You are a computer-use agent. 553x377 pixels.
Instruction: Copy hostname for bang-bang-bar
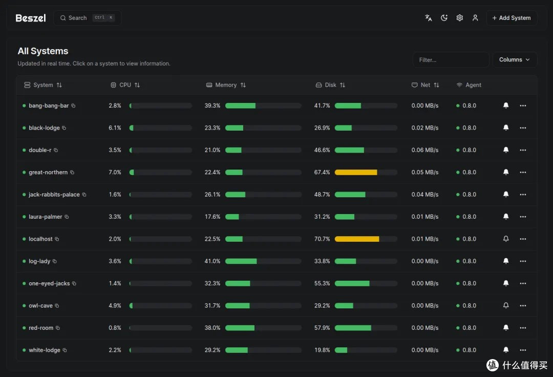73,106
